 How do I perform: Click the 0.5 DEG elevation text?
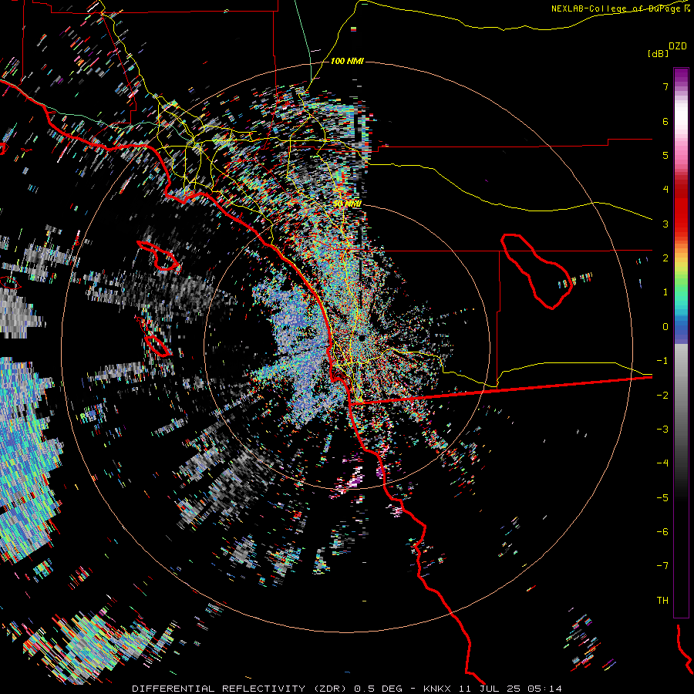click(378, 689)
